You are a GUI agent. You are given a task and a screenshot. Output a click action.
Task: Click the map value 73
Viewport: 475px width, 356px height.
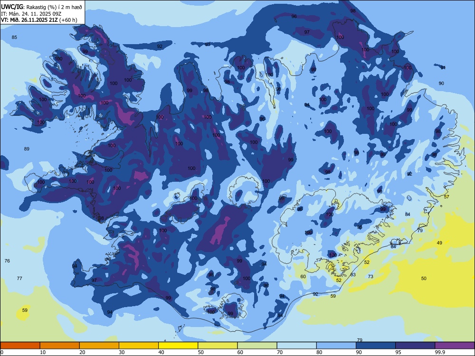pyautogui.click(x=370, y=276)
